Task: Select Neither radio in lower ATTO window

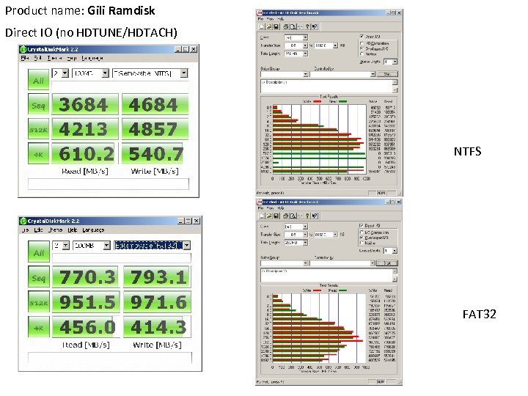Action: pyautogui.click(x=362, y=243)
